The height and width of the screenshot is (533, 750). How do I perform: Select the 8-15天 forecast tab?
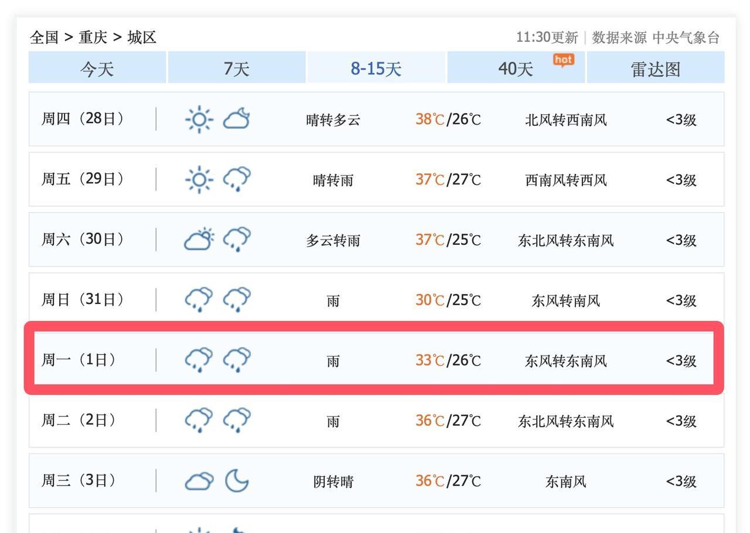(x=376, y=69)
